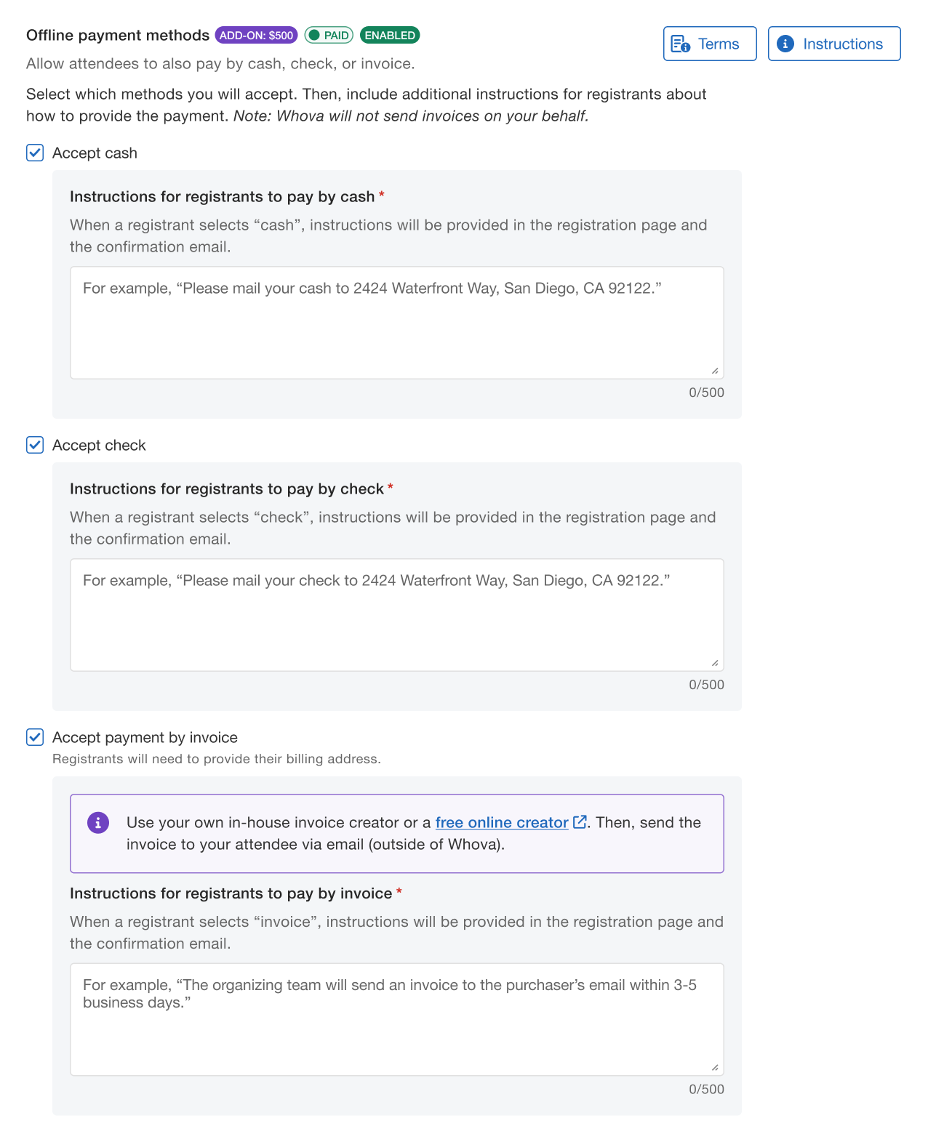Click the ENABLED status badge
928x1142 pixels.
(390, 35)
